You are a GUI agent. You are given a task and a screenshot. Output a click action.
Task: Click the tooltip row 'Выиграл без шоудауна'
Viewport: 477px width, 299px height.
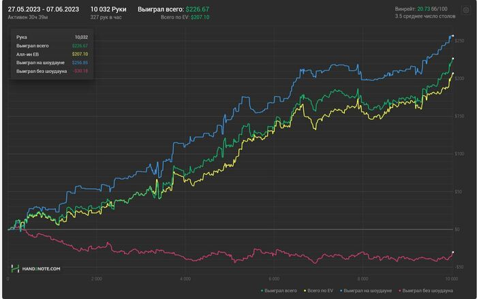click(x=52, y=72)
